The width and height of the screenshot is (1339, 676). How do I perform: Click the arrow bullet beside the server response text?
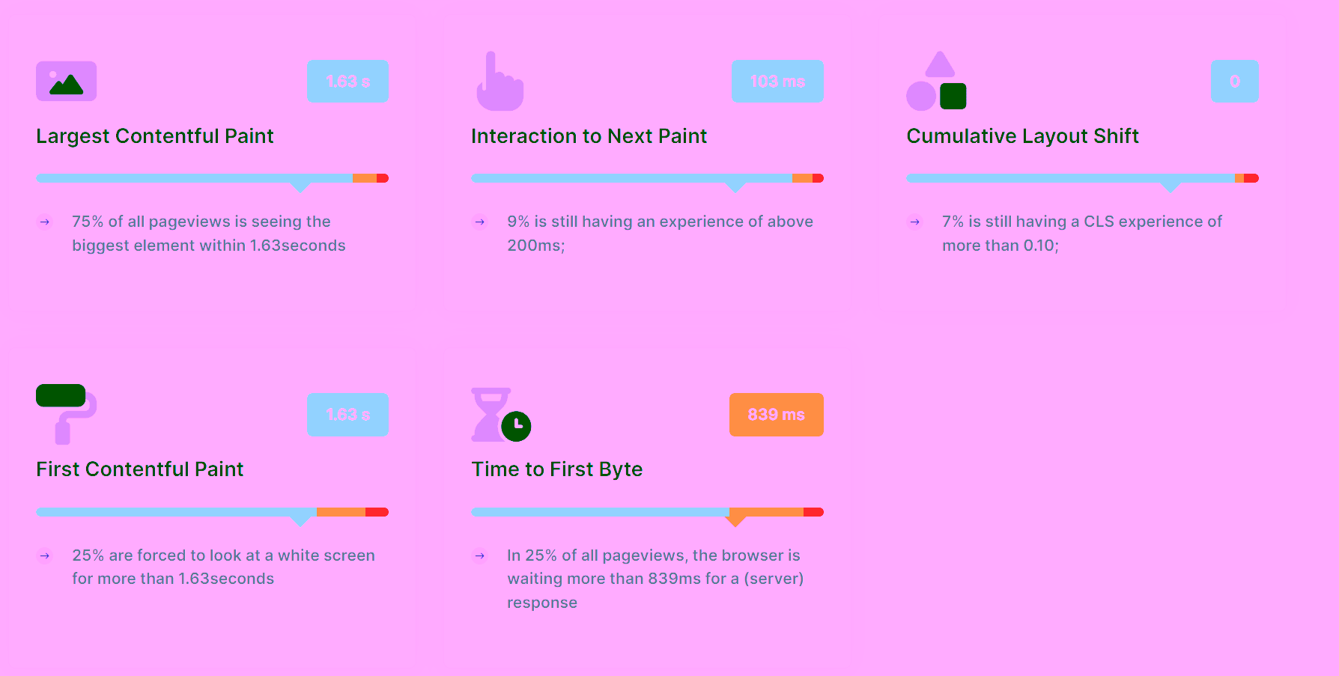click(x=480, y=555)
